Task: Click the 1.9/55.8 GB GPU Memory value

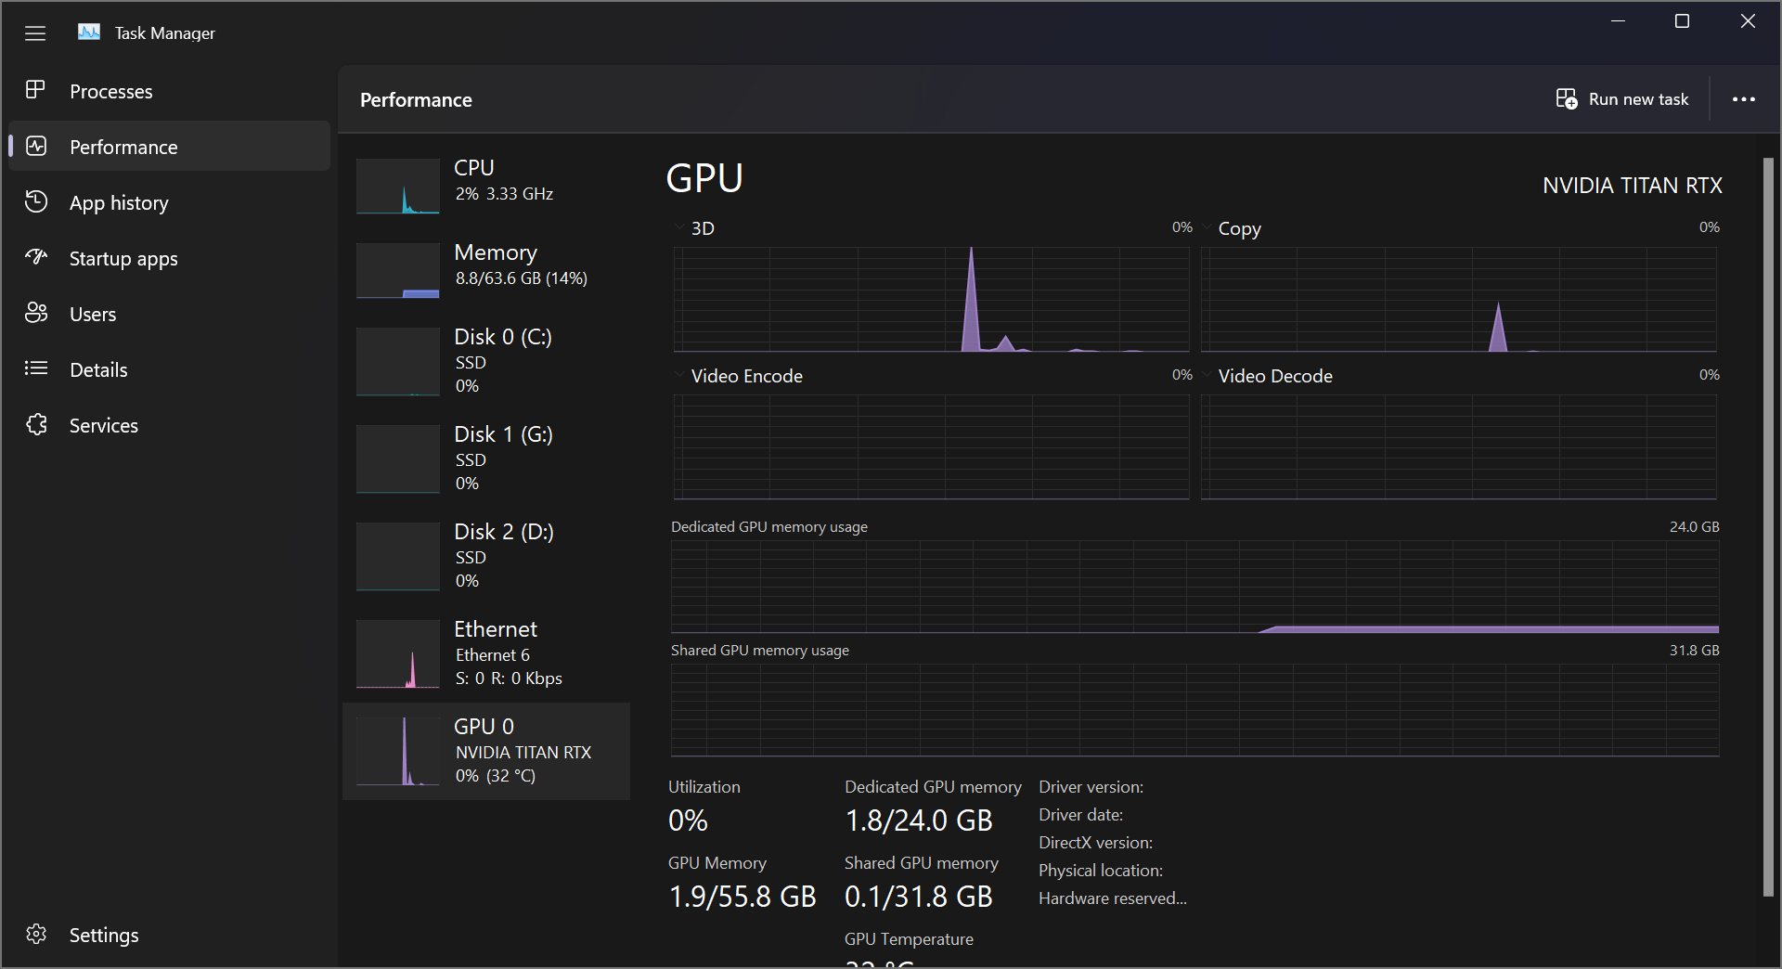Action: (x=742, y=897)
